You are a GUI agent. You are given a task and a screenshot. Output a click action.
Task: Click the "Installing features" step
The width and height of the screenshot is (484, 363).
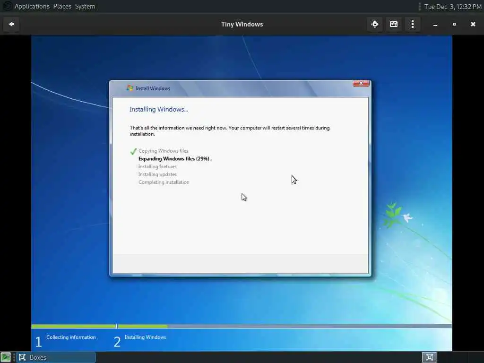point(157,167)
